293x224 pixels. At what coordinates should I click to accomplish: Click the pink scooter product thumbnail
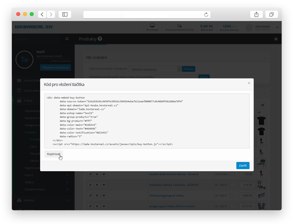coord(261,185)
